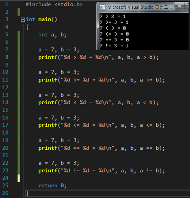This screenshot has height=198, width=190.
Task: Click the 'int main()' declaration
Action: click(41, 19)
